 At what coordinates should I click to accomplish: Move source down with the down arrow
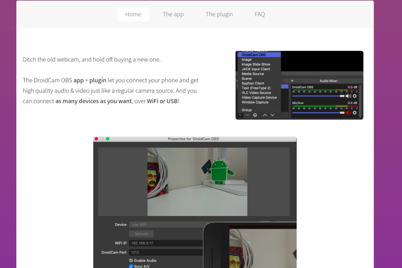point(272,115)
